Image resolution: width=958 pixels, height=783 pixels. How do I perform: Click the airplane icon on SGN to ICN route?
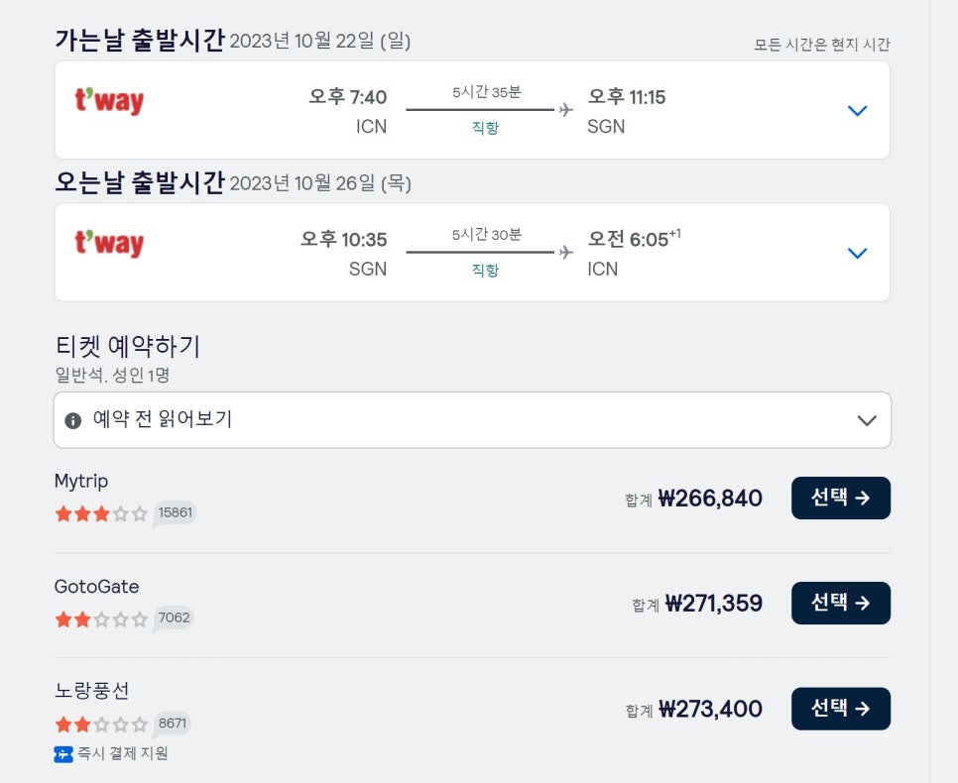566,253
